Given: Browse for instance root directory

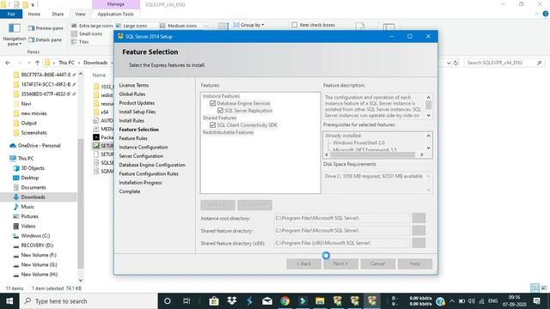Looking at the screenshot, I should [x=419, y=218].
